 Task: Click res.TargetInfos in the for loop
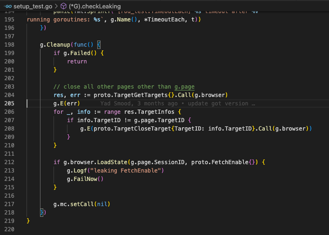coord(149,112)
